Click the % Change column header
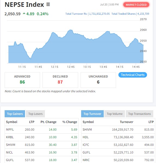 pyautogui.click(x=70, y=122)
